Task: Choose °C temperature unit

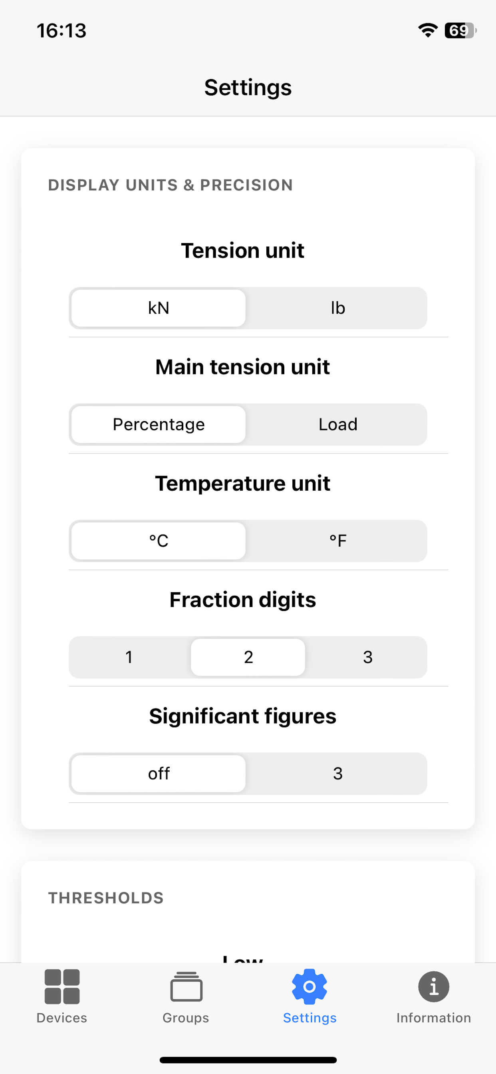Action: 159,541
